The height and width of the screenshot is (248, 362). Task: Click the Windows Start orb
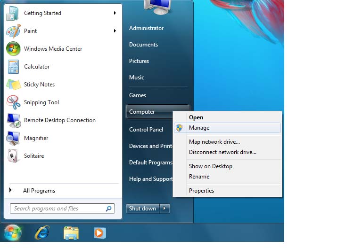12,232
